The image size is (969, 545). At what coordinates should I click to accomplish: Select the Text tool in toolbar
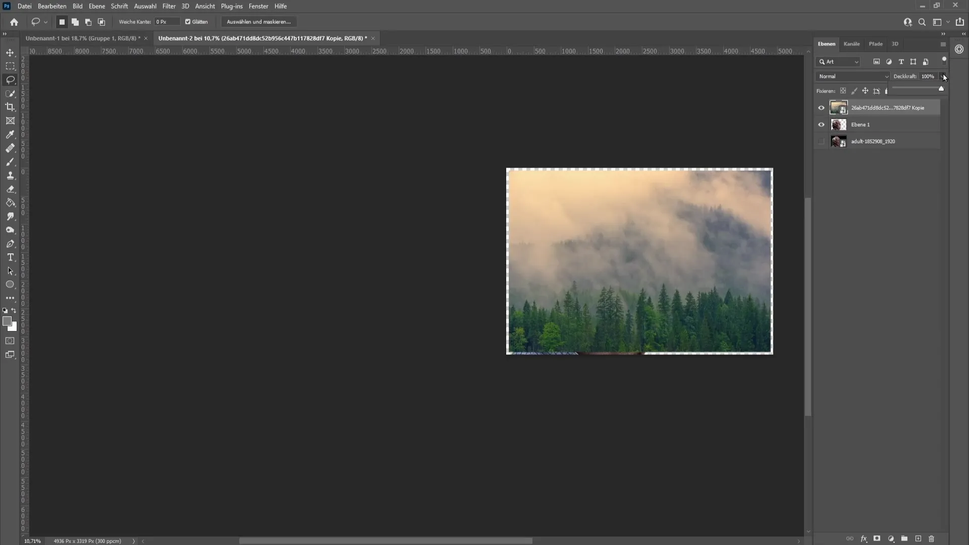click(x=10, y=257)
